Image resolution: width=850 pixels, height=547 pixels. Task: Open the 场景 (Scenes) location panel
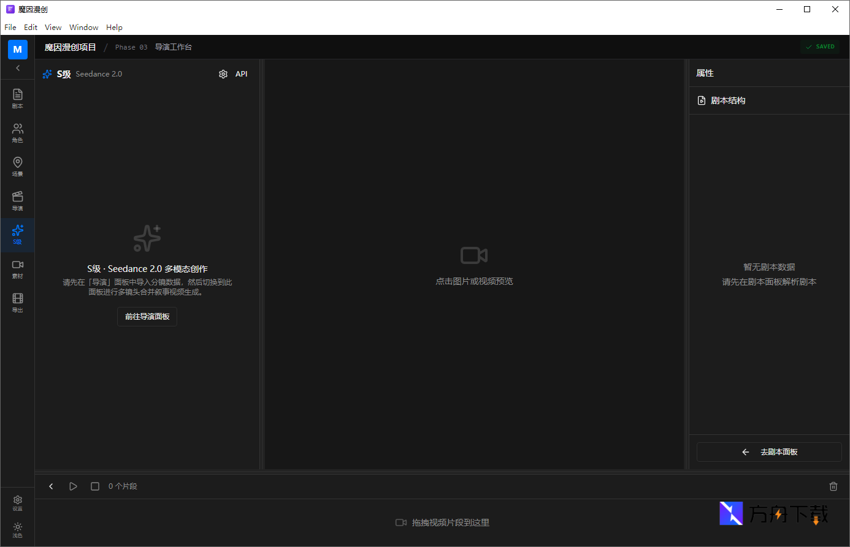[x=17, y=166]
